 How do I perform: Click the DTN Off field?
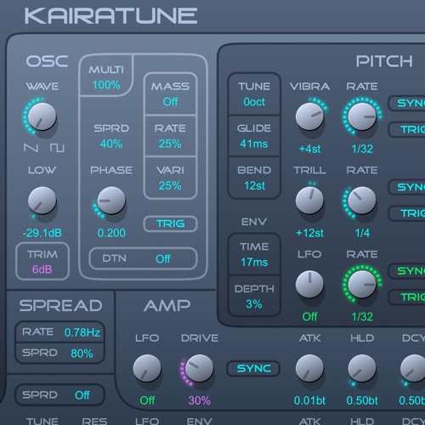point(143,258)
